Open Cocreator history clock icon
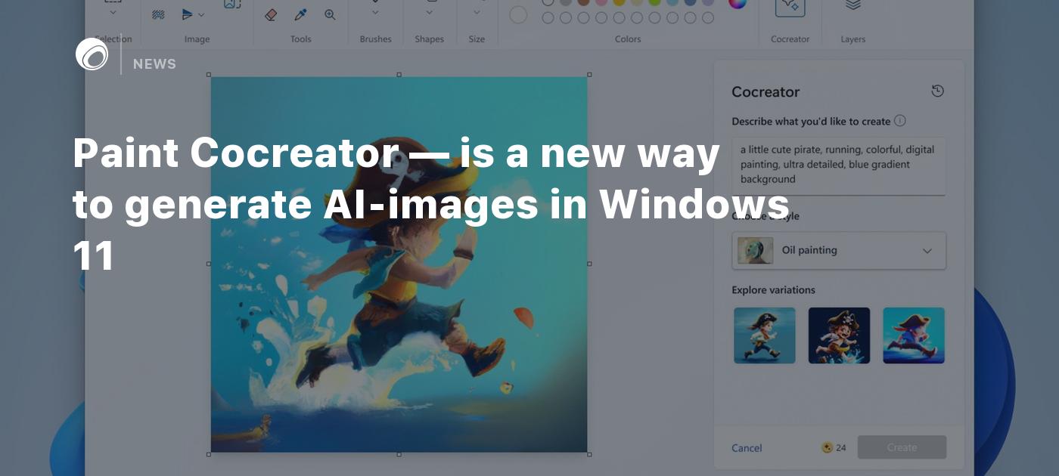This screenshot has width=1059, height=476. point(937,91)
